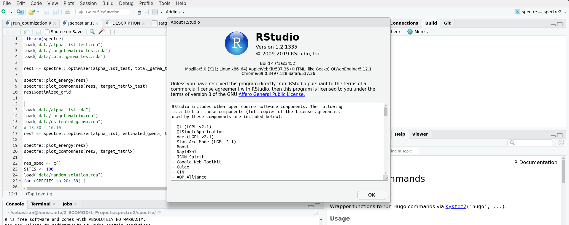569x225 pixels.
Task: Close the DESCRIPTION tab
Action: point(143,23)
